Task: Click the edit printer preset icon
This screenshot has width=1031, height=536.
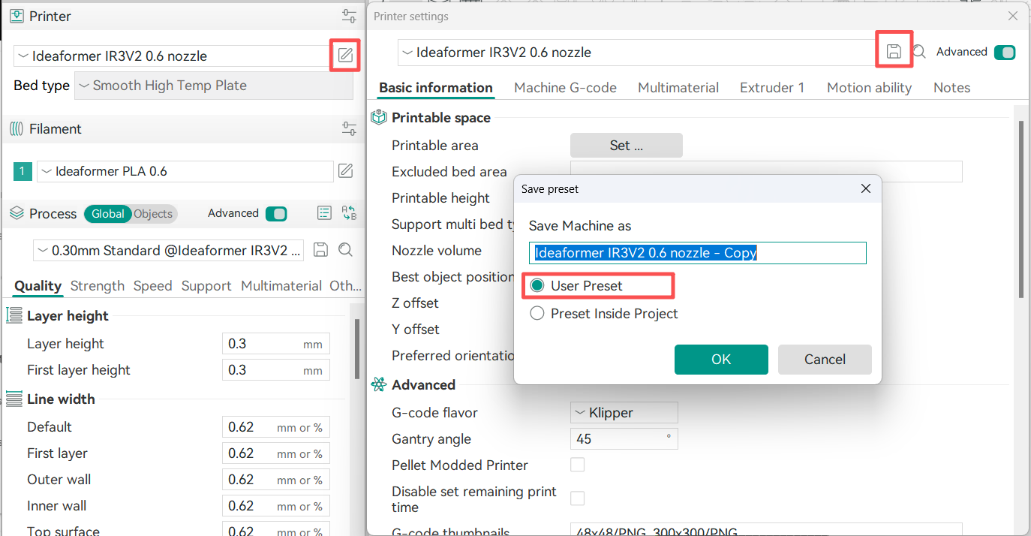Action: [345, 55]
